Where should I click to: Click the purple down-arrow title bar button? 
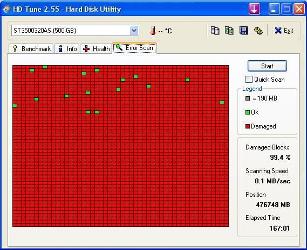pyautogui.click(x=254, y=9)
